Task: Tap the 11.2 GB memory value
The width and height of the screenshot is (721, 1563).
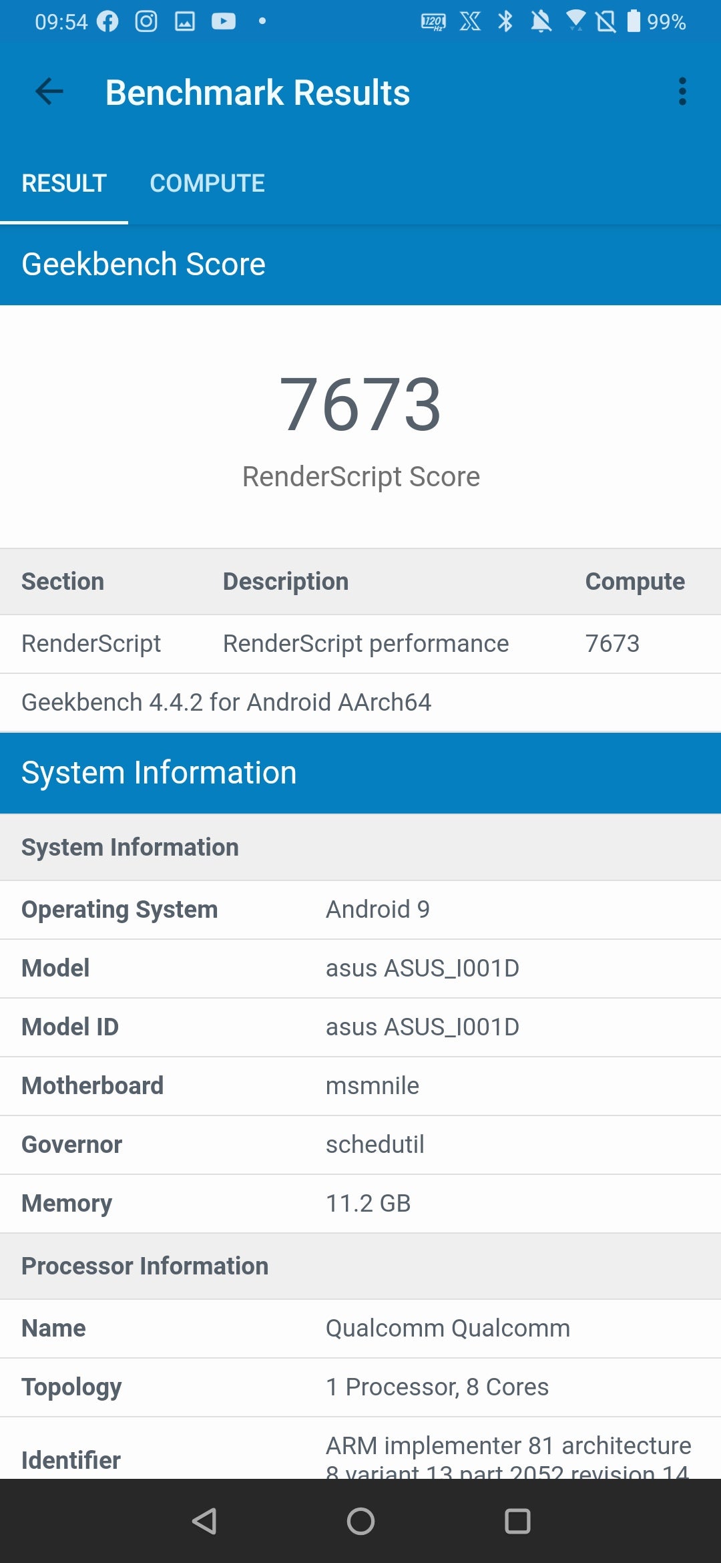Action: point(369,1203)
